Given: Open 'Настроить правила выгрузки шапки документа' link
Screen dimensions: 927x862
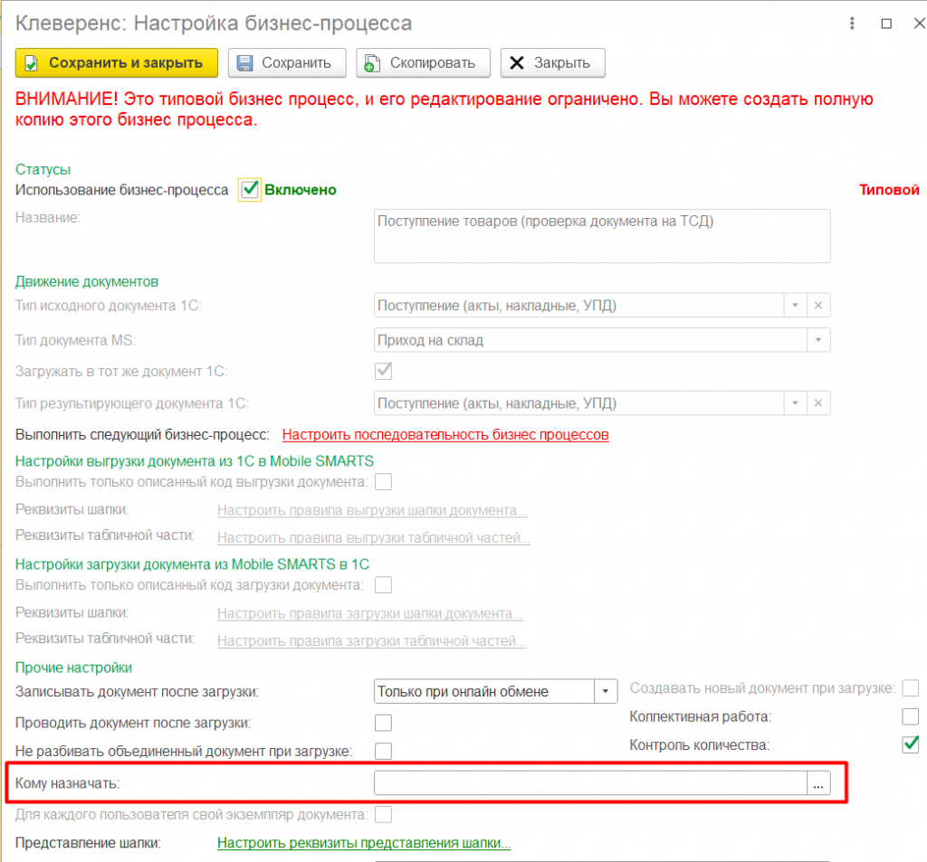Looking at the screenshot, I should click(372, 510).
